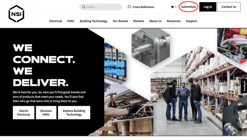
Task: Click the Log In button
Action: [x=208, y=7]
